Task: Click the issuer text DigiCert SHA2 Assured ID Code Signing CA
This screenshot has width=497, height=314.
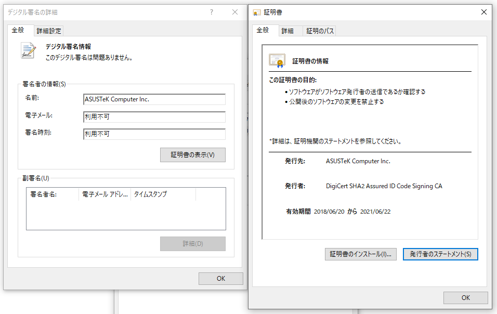Action: click(384, 186)
